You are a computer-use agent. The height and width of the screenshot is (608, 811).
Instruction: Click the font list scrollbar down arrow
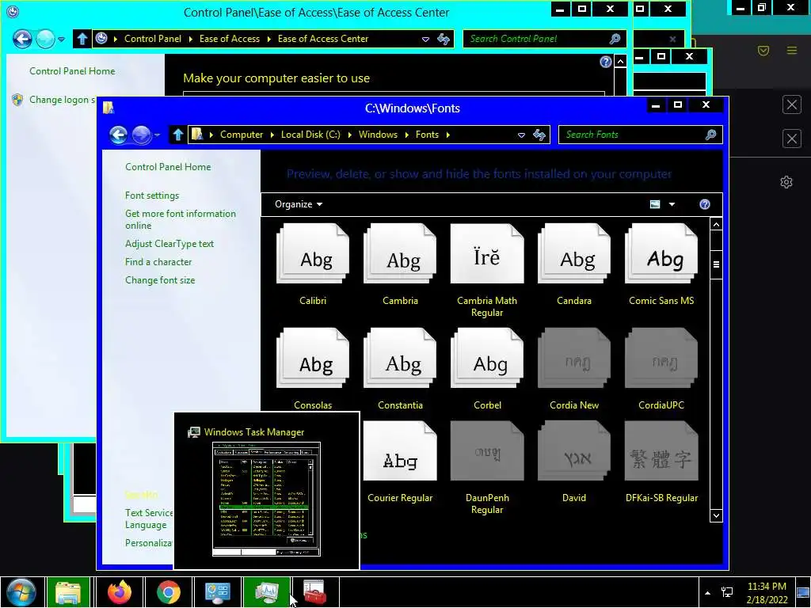(716, 515)
